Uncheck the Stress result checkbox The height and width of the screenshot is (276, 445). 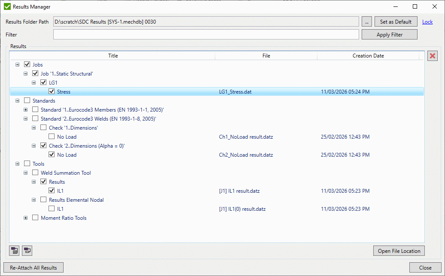pyautogui.click(x=52, y=91)
